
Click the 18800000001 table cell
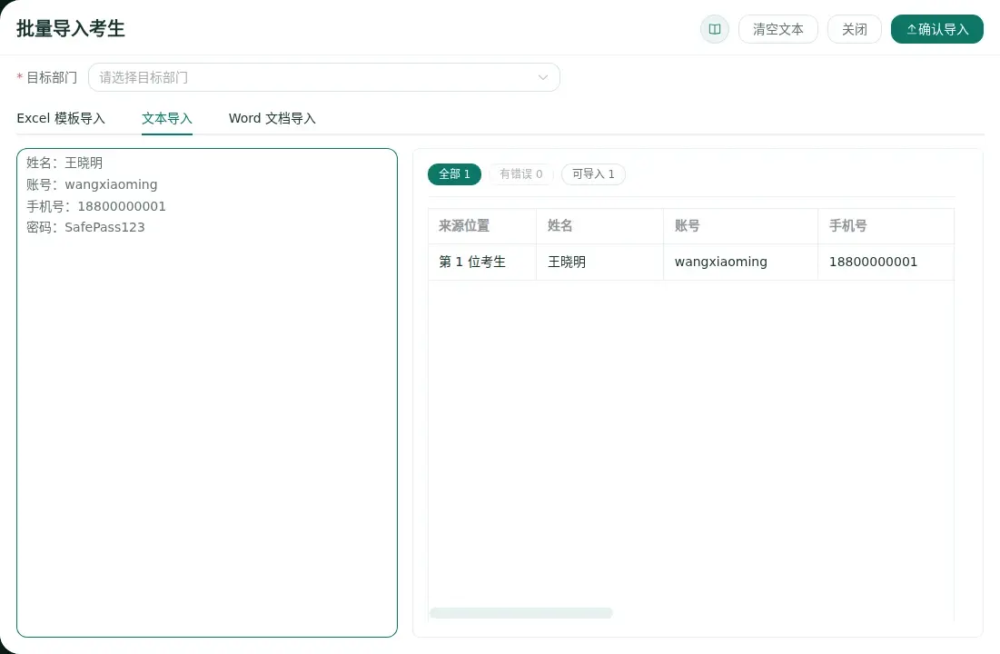pyautogui.click(x=886, y=263)
